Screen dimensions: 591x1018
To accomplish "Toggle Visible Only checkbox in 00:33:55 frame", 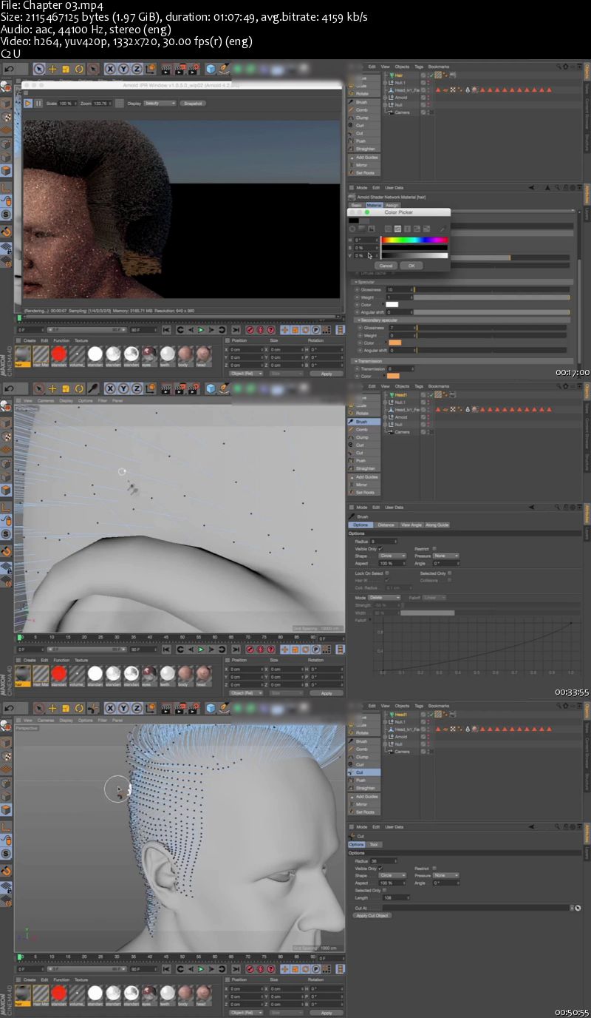I will point(382,549).
